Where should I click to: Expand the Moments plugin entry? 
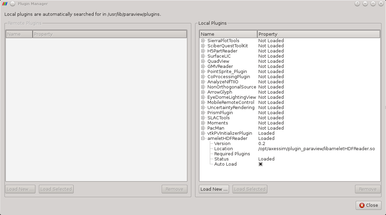[203, 123]
